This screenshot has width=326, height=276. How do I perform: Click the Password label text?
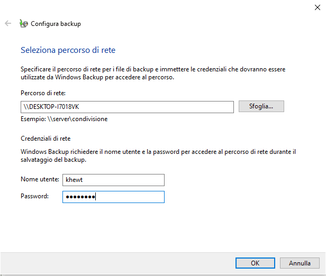point(34,196)
